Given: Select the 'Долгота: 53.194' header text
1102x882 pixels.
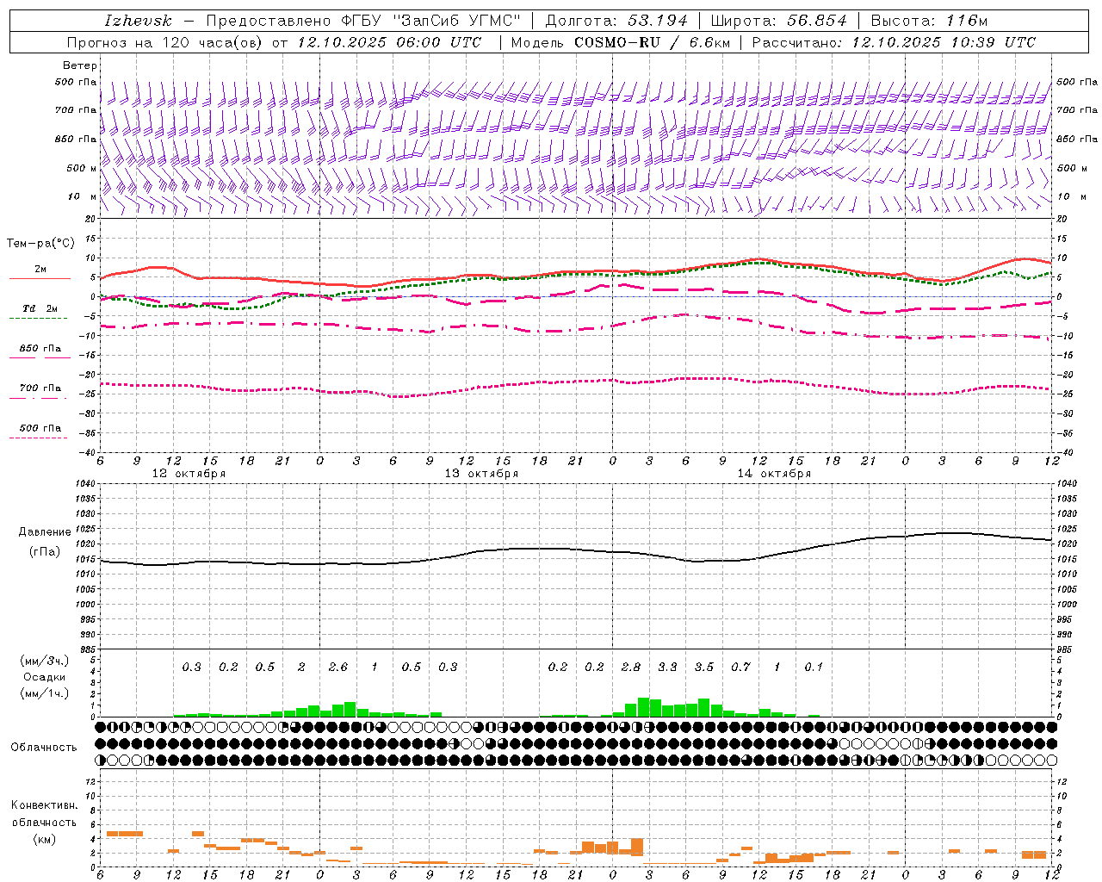Looking at the screenshot, I should tap(616, 21).
